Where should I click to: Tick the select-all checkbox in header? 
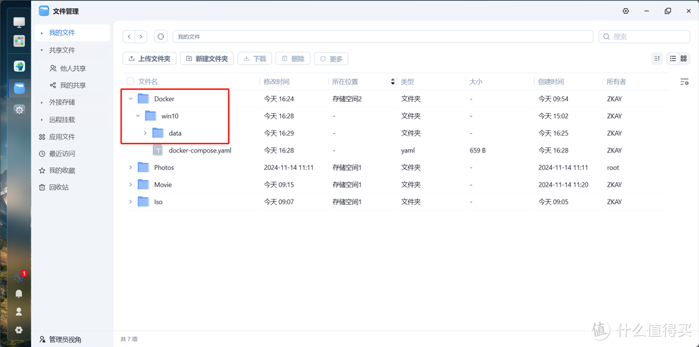130,81
